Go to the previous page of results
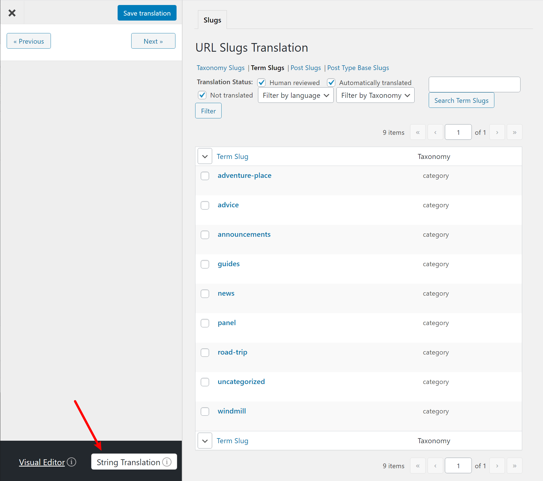543x481 pixels. pyautogui.click(x=435, y=132)
